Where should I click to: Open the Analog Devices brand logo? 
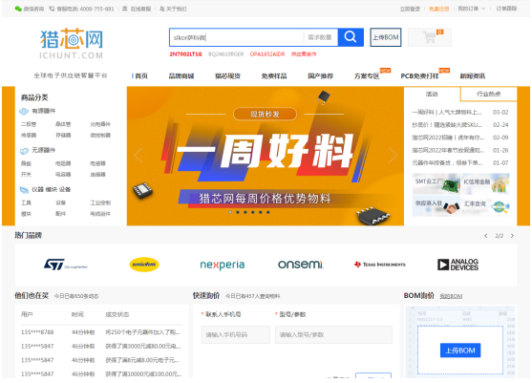pyautogui.click(x=458, y=265)
